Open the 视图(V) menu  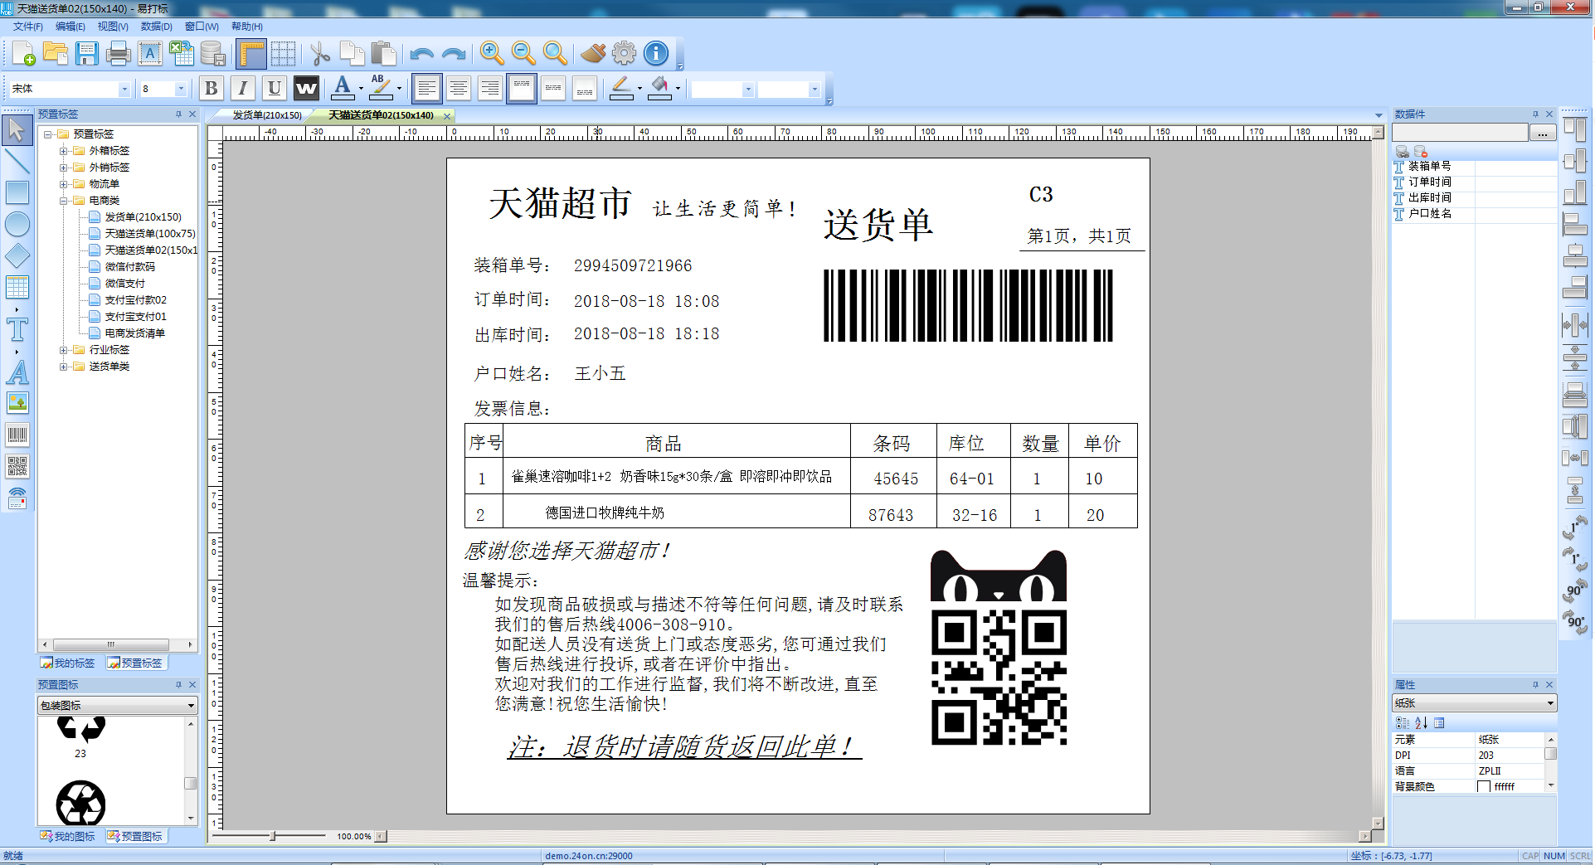[x=113, y=27]
